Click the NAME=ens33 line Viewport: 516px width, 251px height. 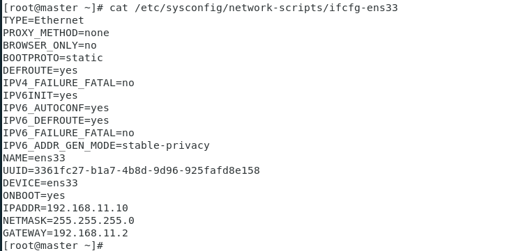click(34, 158)
